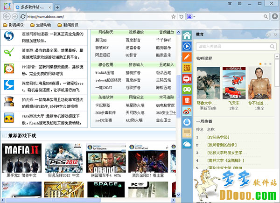Open the 生活购物 bookmark folder
Viewport: 280px width, 203px height.
[x=41, y=25]
